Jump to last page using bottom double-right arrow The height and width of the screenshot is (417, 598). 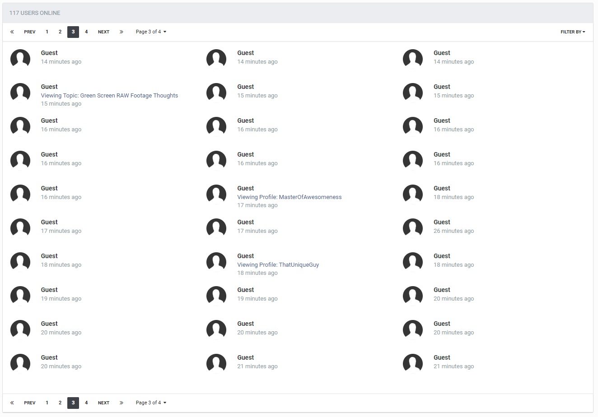coord(121,403)
